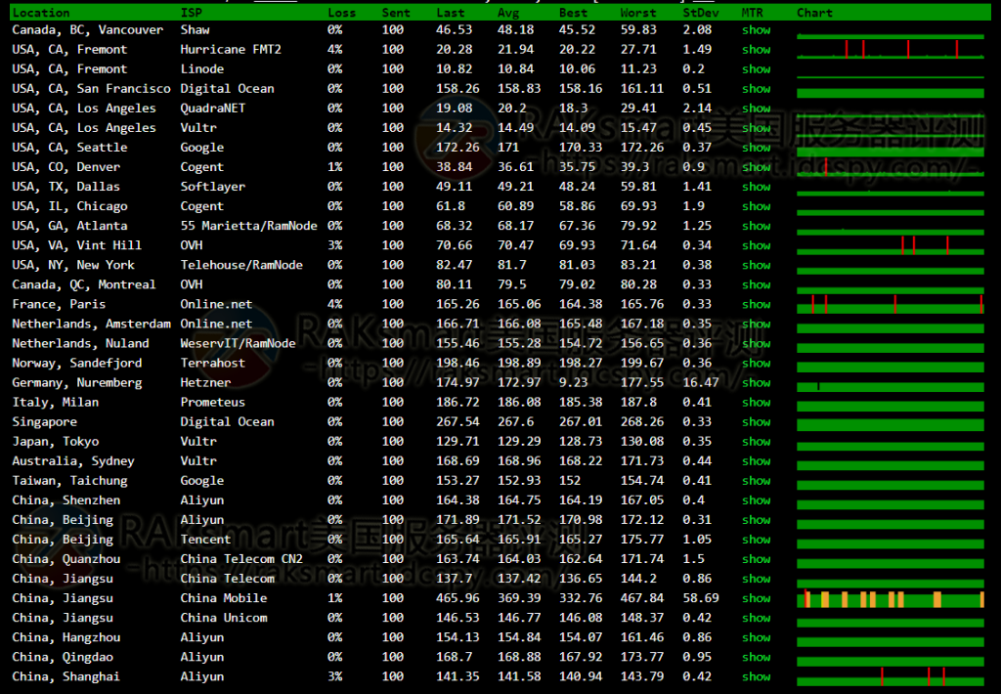
Task: Select 'Germany, Nuremberg' location cell
Action: [x=77, y=382]
